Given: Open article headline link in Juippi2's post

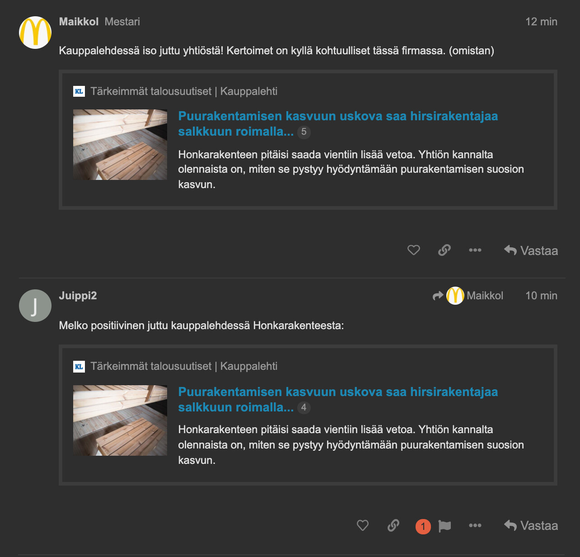Looking at the screenshot, I should [x=337, y=392].
